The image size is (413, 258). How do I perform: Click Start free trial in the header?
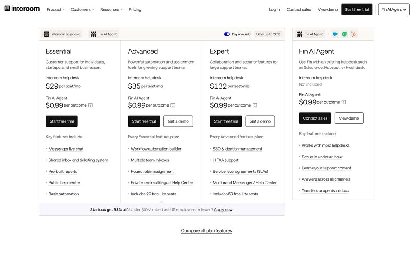357,9
